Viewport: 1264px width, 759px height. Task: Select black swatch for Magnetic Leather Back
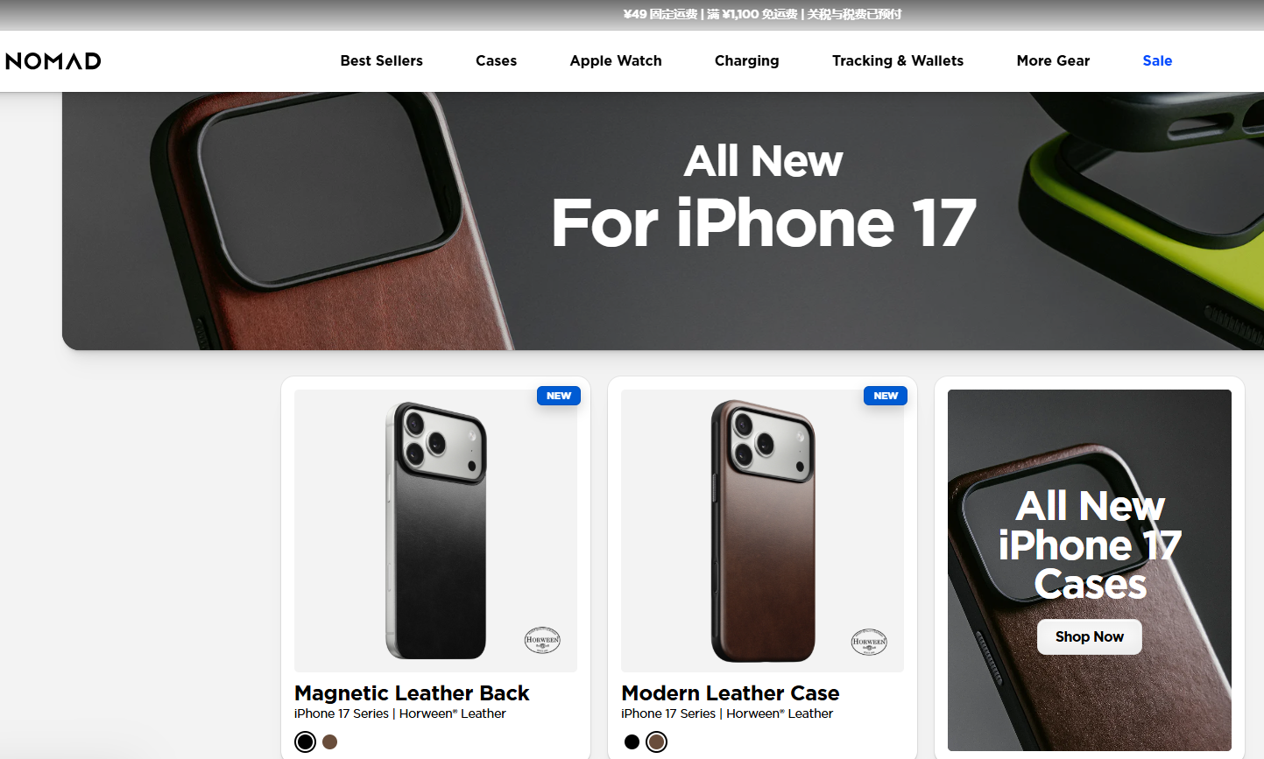click(x=305, y=741)
